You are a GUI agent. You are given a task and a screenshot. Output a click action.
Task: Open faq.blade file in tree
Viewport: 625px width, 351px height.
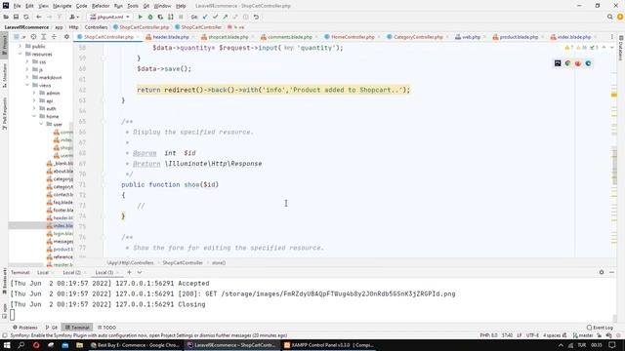60,202
